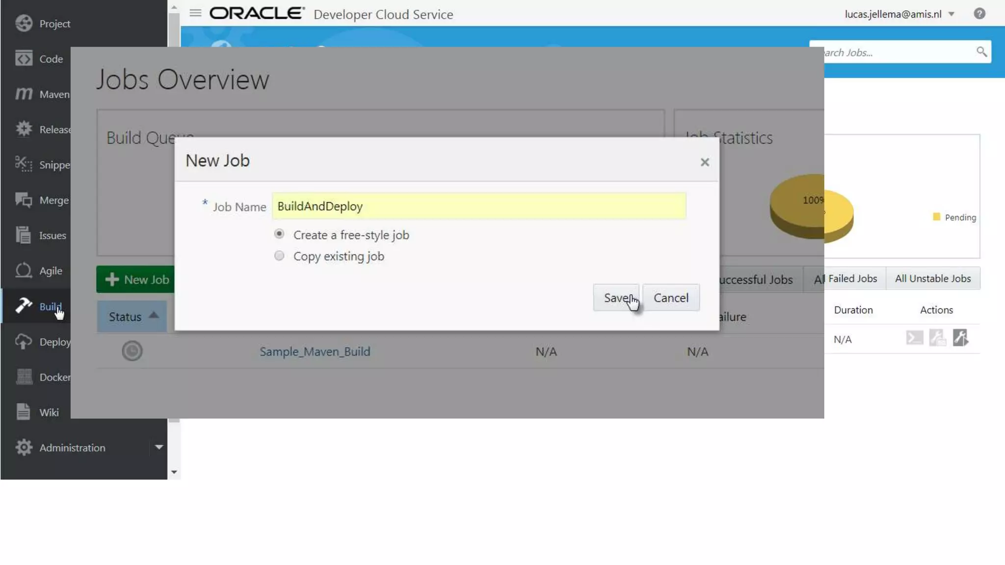Click the search magnifier in Search Jobs

[x=981, y=51]
